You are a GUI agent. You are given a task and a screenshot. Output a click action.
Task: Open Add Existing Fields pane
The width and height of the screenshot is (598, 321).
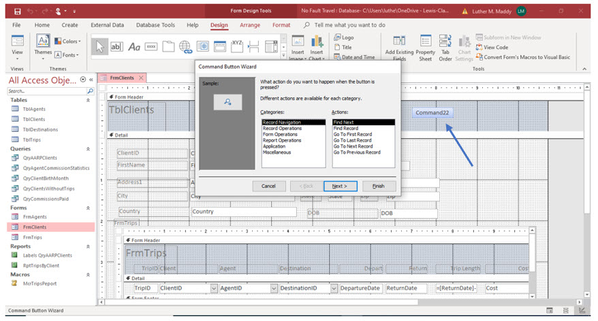[x=399, y=48]
